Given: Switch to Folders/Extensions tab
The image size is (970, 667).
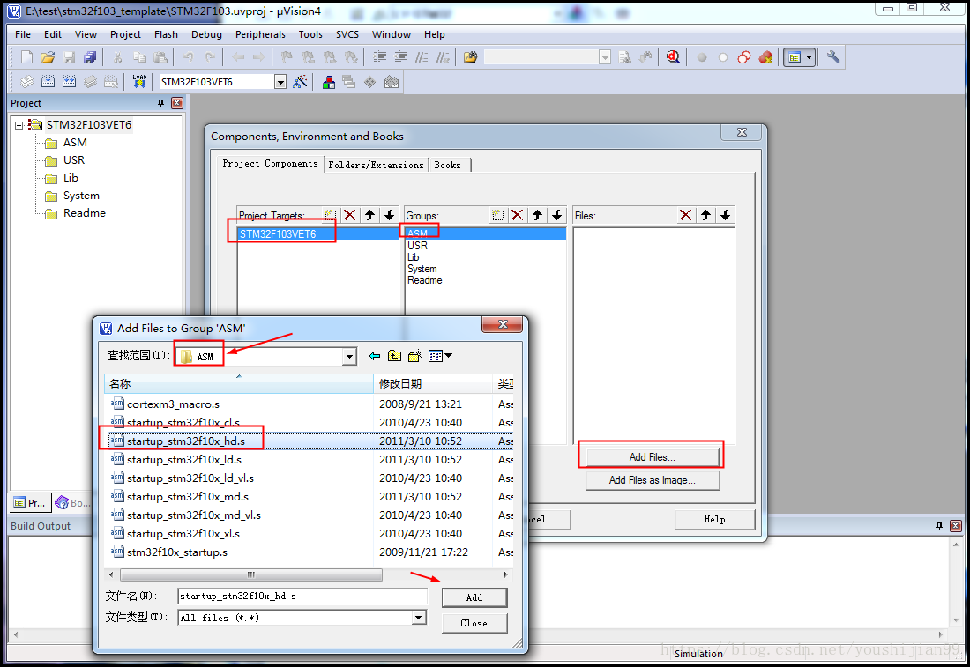Looking at the screenshot, I should pos(377,165).
